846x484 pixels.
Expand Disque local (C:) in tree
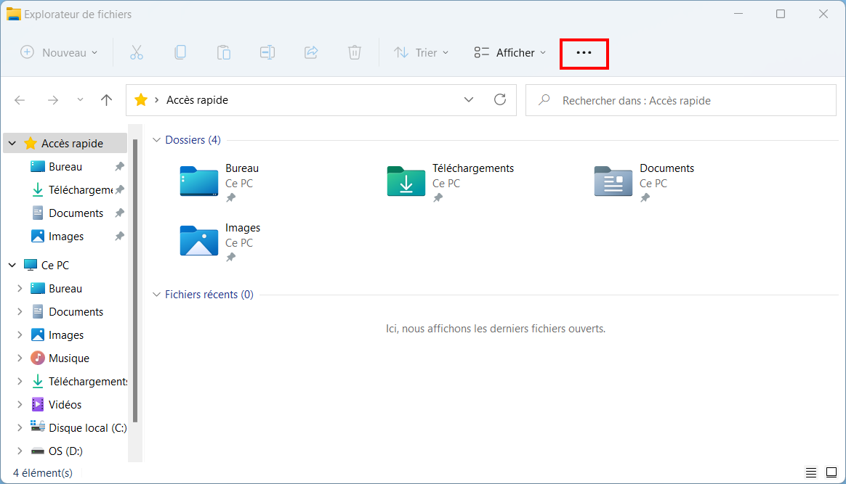coord(20,427)
